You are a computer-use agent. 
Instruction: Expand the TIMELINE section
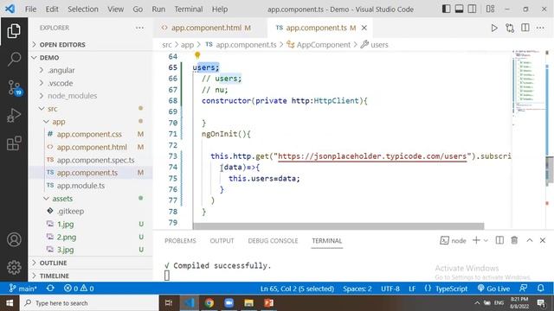pyautogui.click(x=54, y=276)
